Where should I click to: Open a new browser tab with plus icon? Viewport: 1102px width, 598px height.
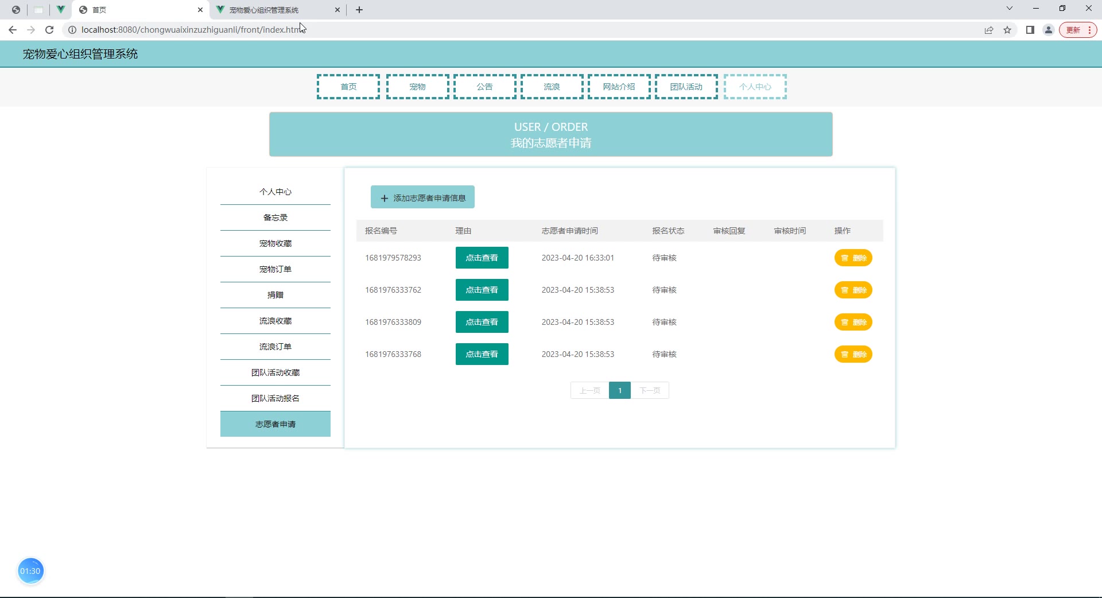tap(359, 10)
